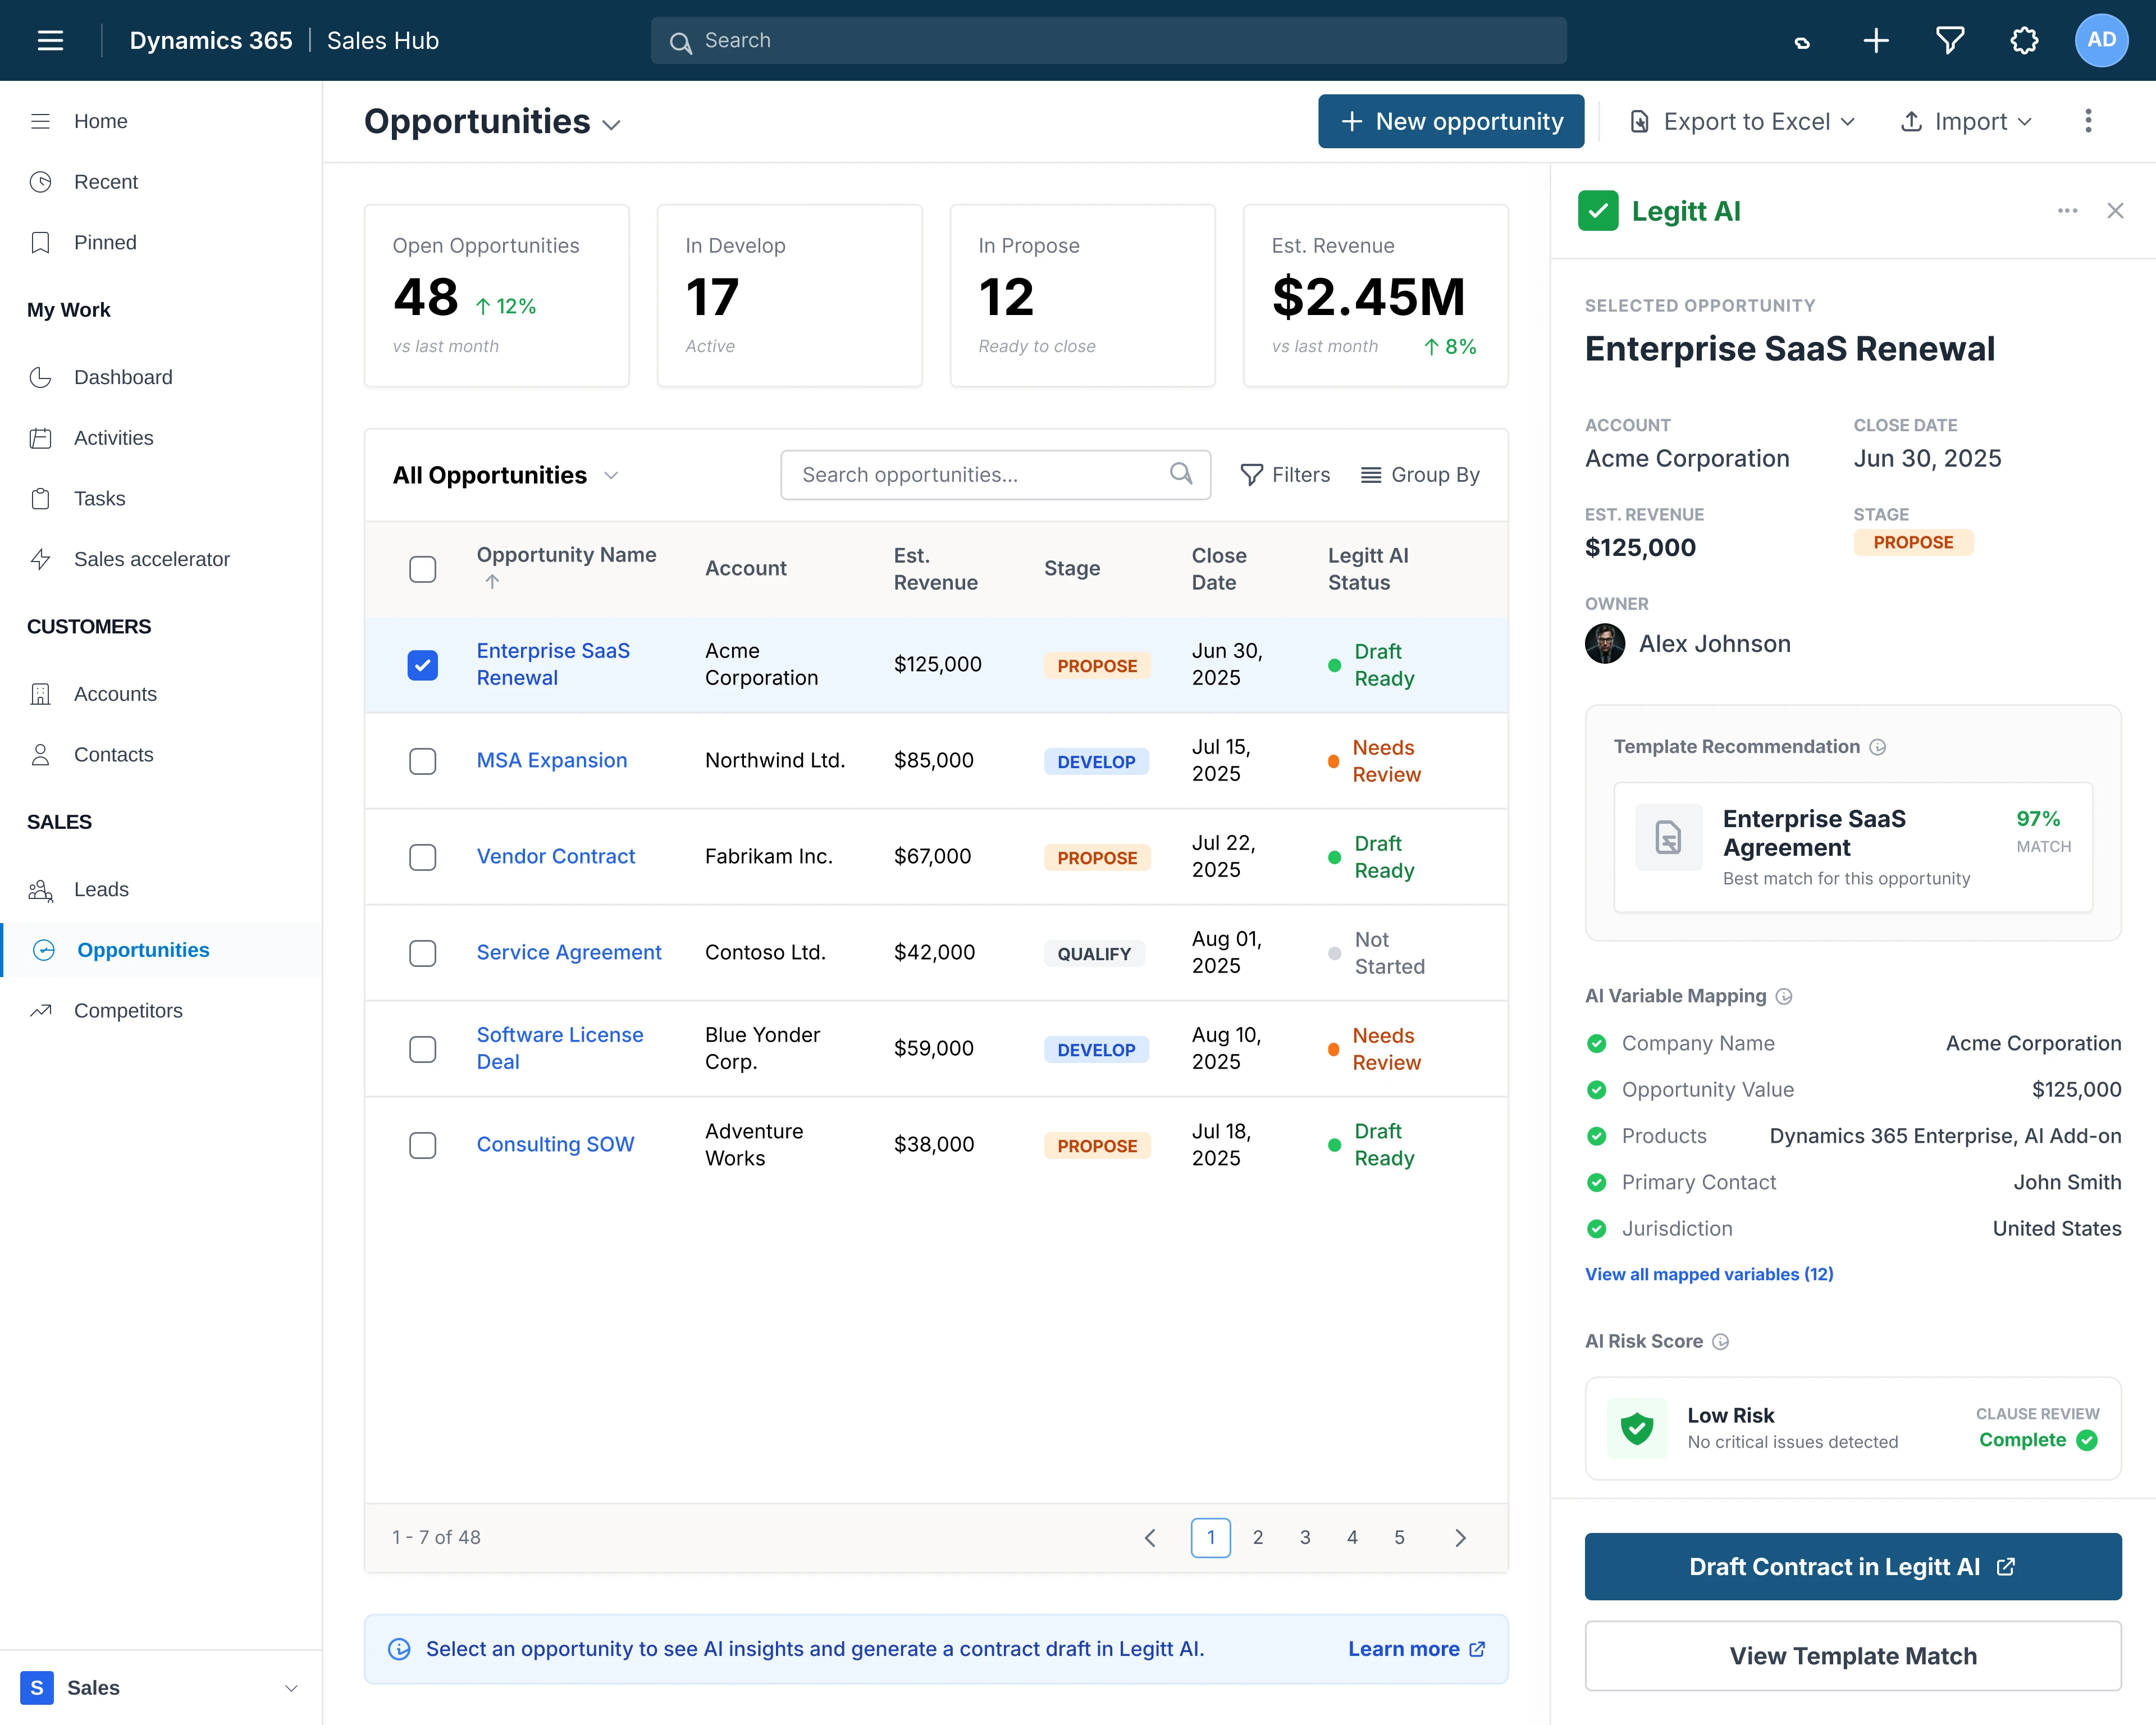Open the Export to Excel dropdown

(1741, 121)
